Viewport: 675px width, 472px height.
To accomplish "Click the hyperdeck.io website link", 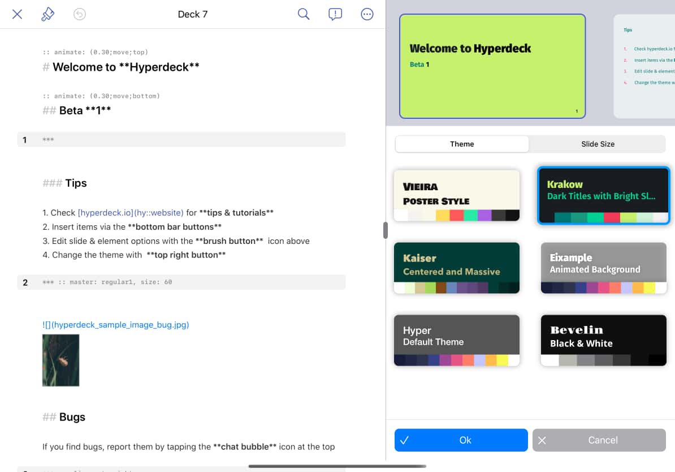I will coord(131,212).
